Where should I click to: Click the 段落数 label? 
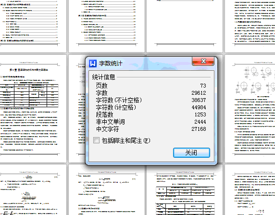tap(104, 114)
